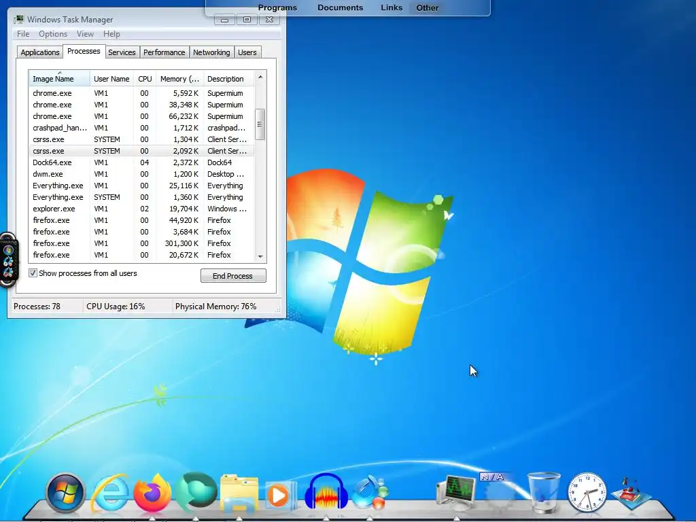Sort by CPU column header
The image size is (696, 522).
(x=145, y=79)
